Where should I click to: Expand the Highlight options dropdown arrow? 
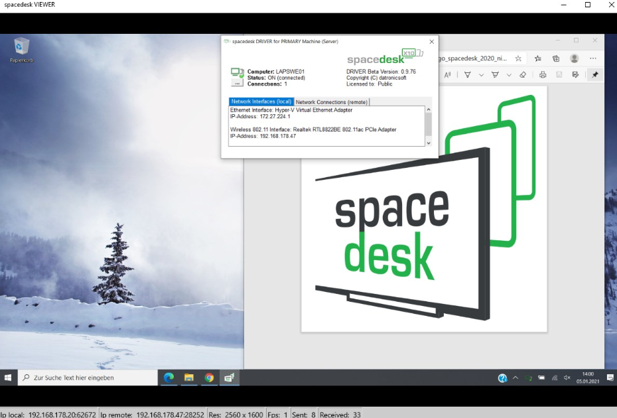click(509, 75)
